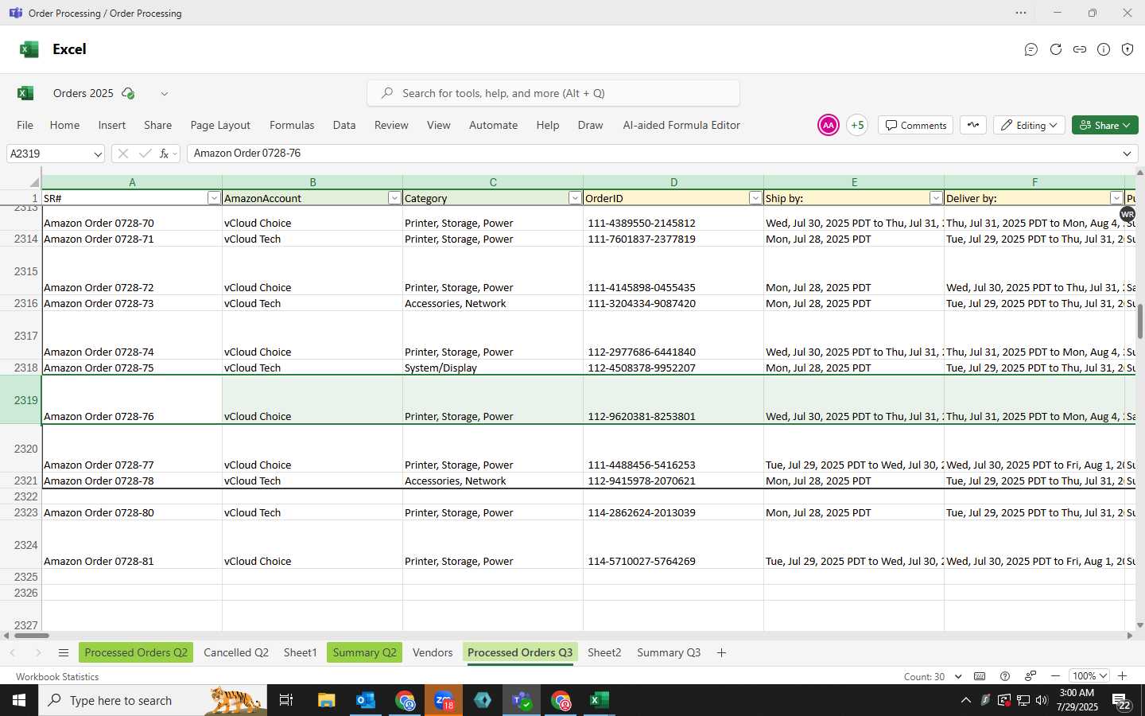Open the File menu
The height and width of the screenshot is (716, 1145).
point(25,125)
